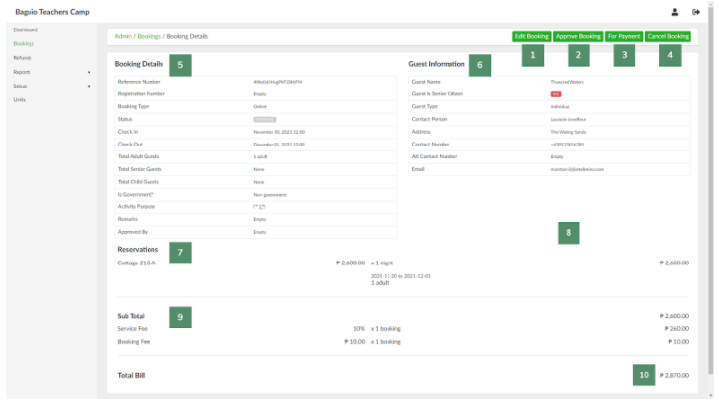Open Refunds from the sidebar
The width and height of the screenshot is (719, 409).
[23, 58]
